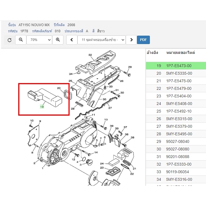The width and height of the screenshot is (206, 206).
Task: Click callout number 14 in diagram
Action: (96, 152)
